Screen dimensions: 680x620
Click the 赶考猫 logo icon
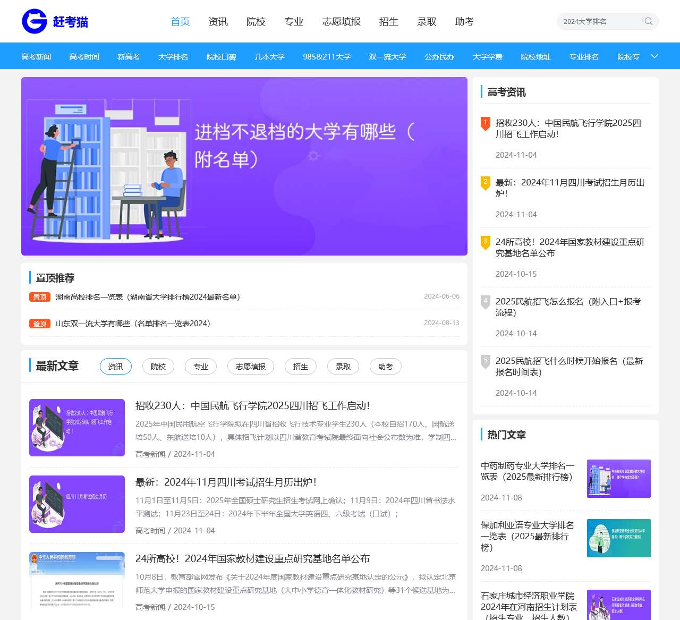coord(35,21)
